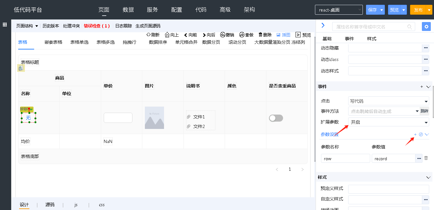Click the paperclip icon of 文件2
Viewport: 434px width, 210px height.
click(x=189, y=126)
